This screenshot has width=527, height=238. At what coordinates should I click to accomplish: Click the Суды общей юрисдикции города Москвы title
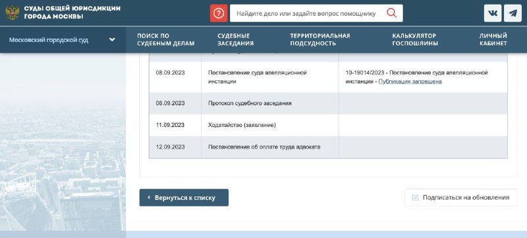[72, 12]
